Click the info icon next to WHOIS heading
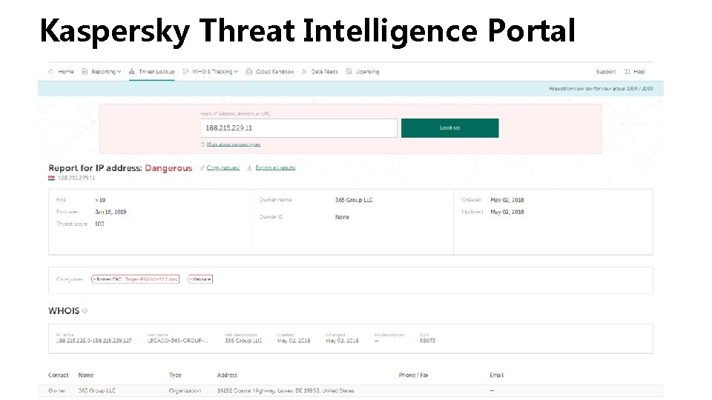712x400 pixels. [85, 310]
